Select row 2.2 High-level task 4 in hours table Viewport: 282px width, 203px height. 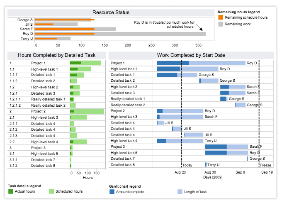coord(46,142)
